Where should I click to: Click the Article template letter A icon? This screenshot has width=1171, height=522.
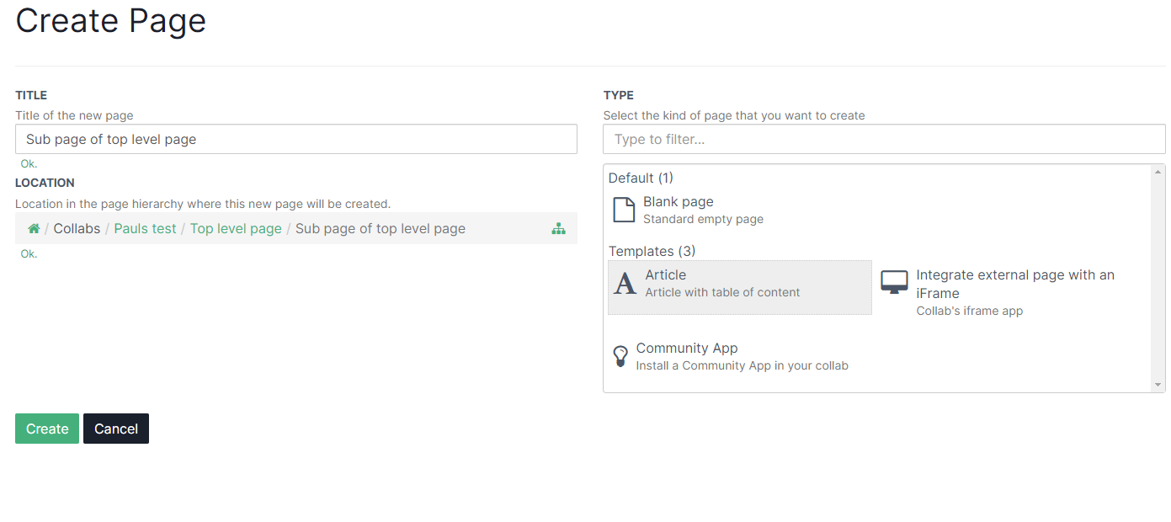[625, 284]
